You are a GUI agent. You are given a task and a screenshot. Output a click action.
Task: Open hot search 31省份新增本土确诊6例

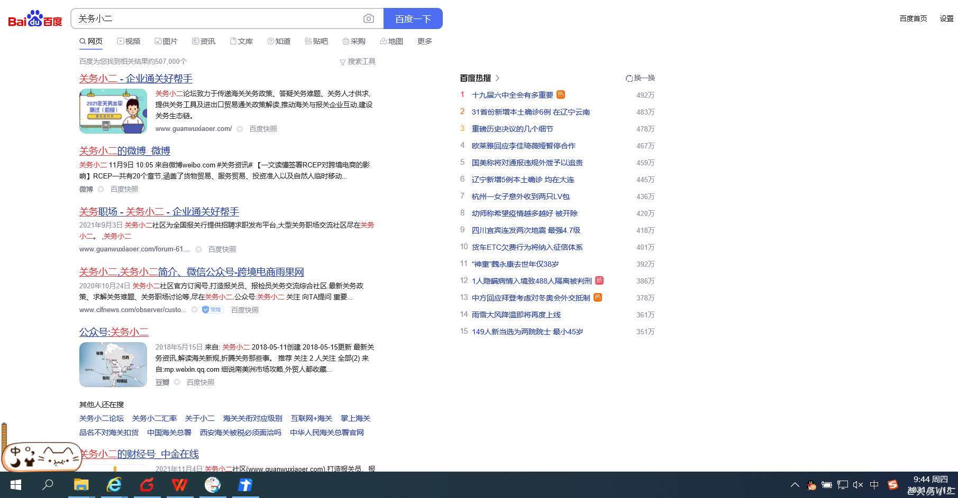click(x=531, y=112)
